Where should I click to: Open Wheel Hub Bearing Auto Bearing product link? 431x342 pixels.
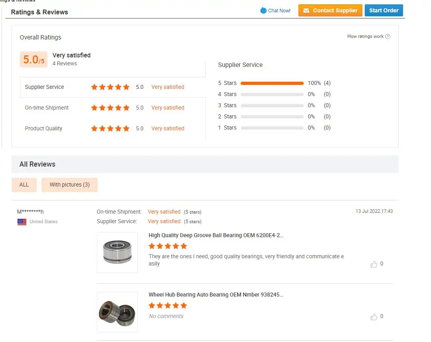click(216, 295)
